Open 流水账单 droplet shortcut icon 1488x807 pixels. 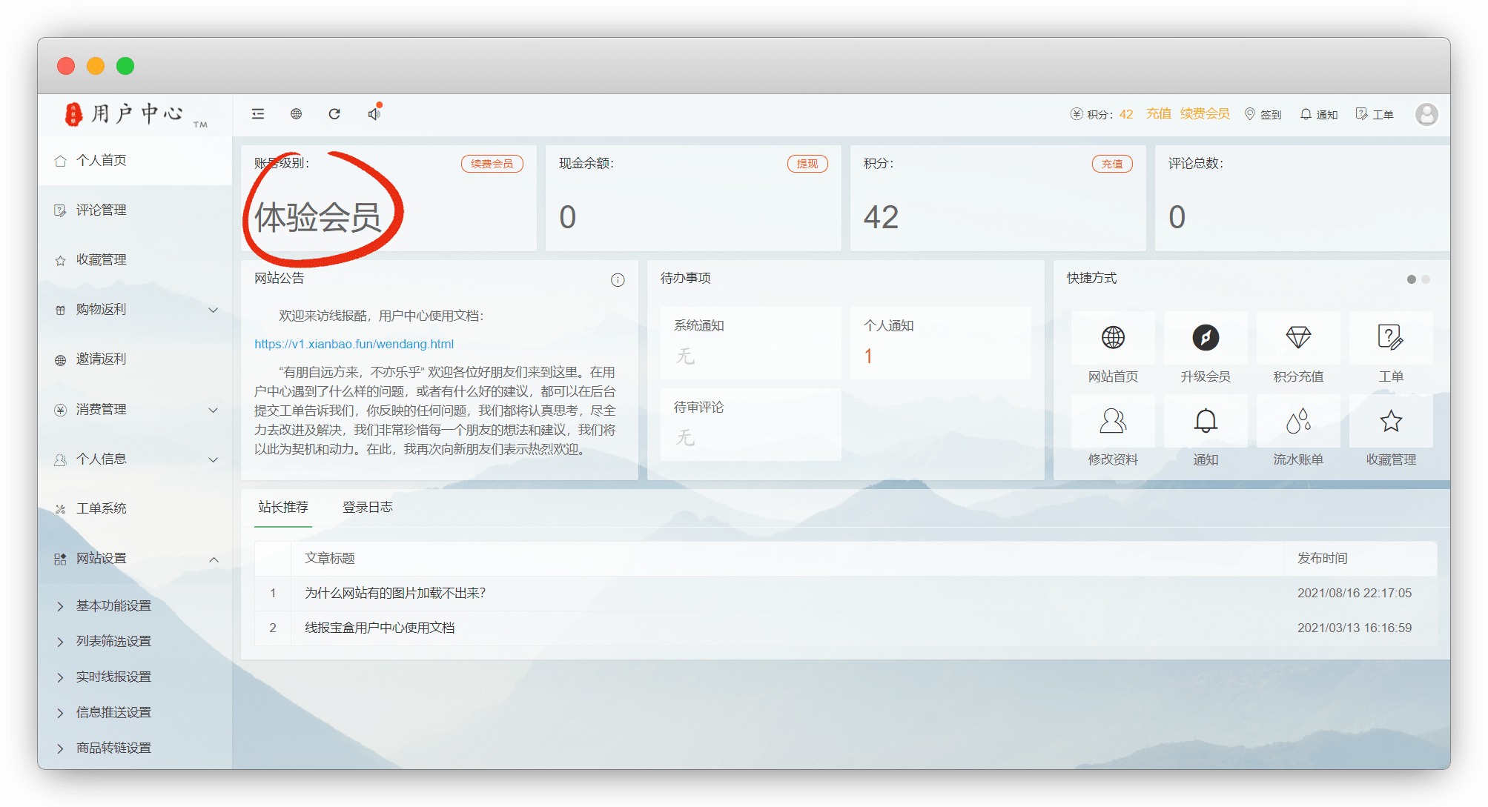[x=1297, y=421]
